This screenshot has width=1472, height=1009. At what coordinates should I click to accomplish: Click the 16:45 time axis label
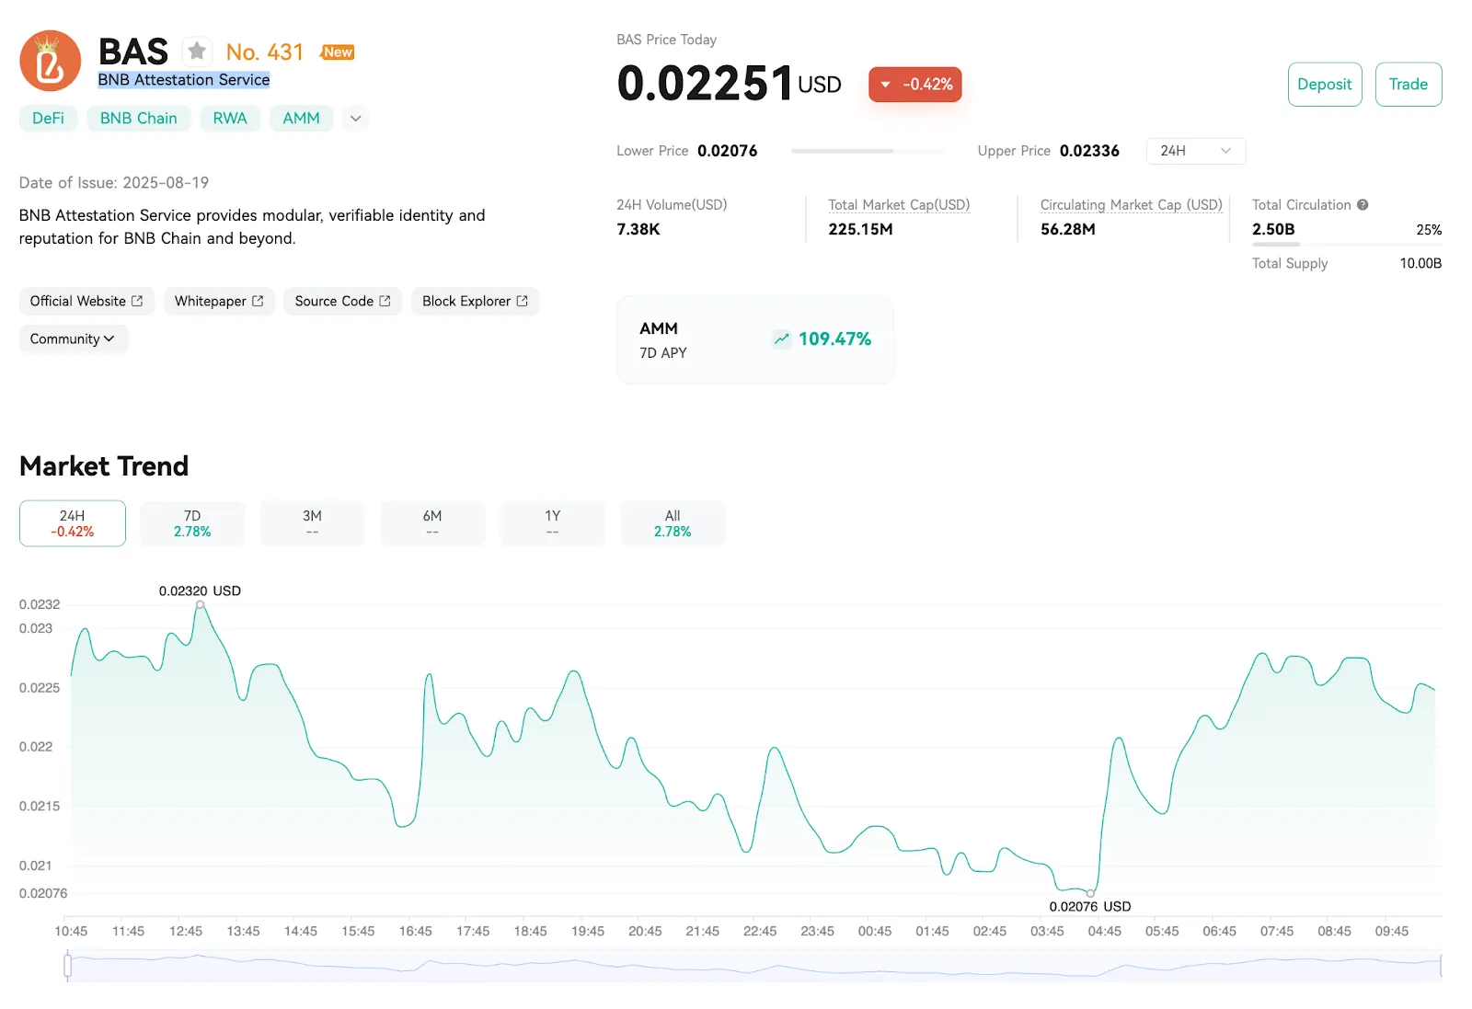415,931
